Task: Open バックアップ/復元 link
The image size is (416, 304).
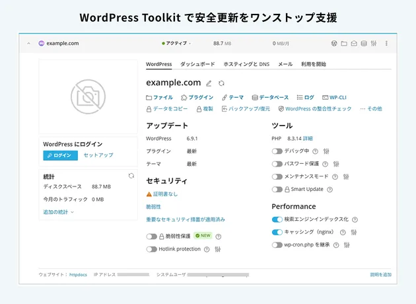Action: (x=246, y=109)
